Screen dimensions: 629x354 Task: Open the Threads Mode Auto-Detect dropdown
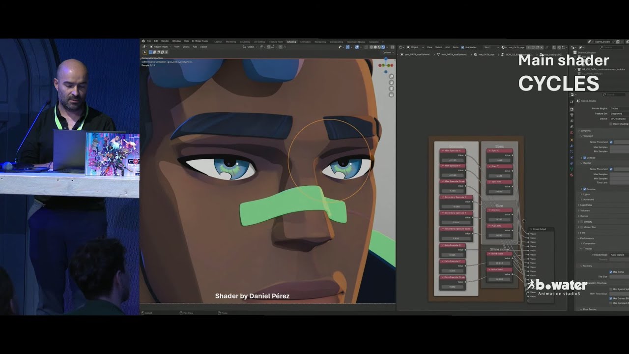coord(619,255)
